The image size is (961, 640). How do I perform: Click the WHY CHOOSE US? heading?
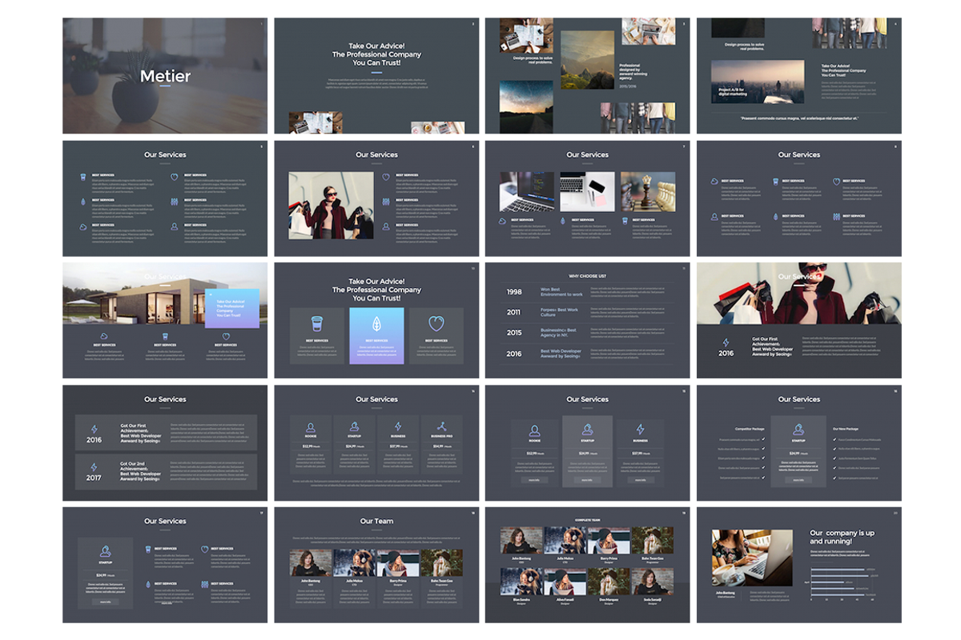(x=587, y=276)
